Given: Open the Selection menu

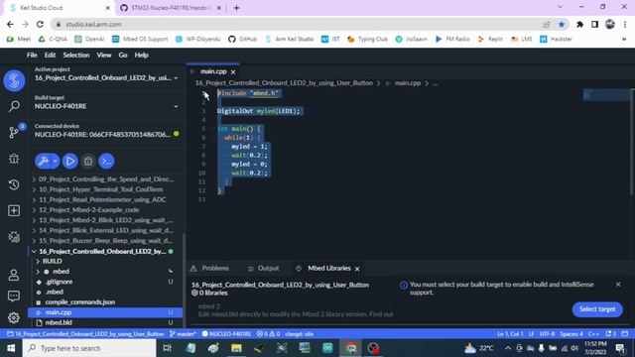Looking at the screenshot, I should point(76,56).
